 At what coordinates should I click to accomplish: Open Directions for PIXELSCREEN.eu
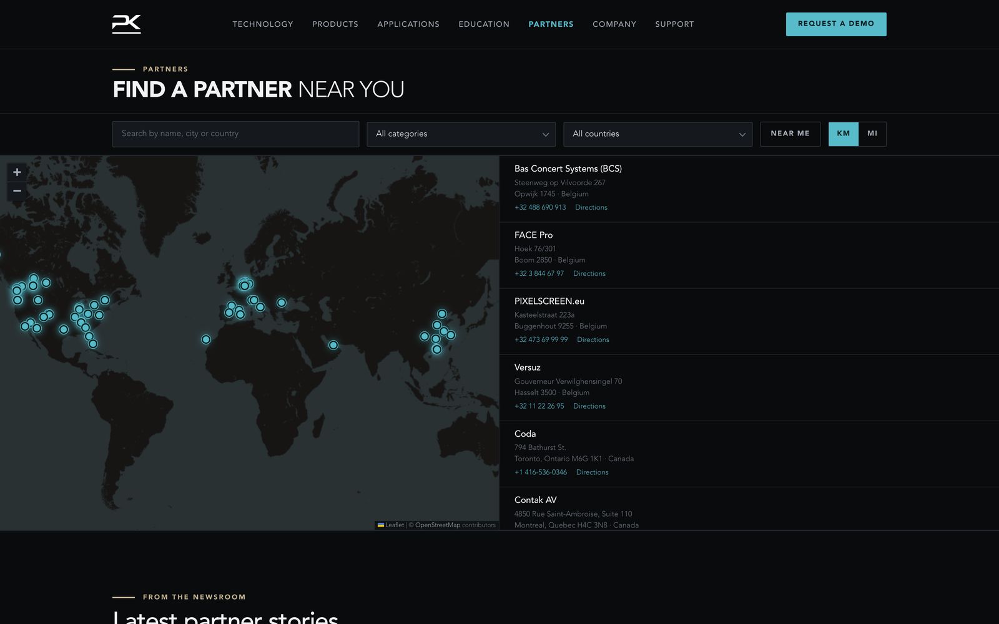[593, 340]
